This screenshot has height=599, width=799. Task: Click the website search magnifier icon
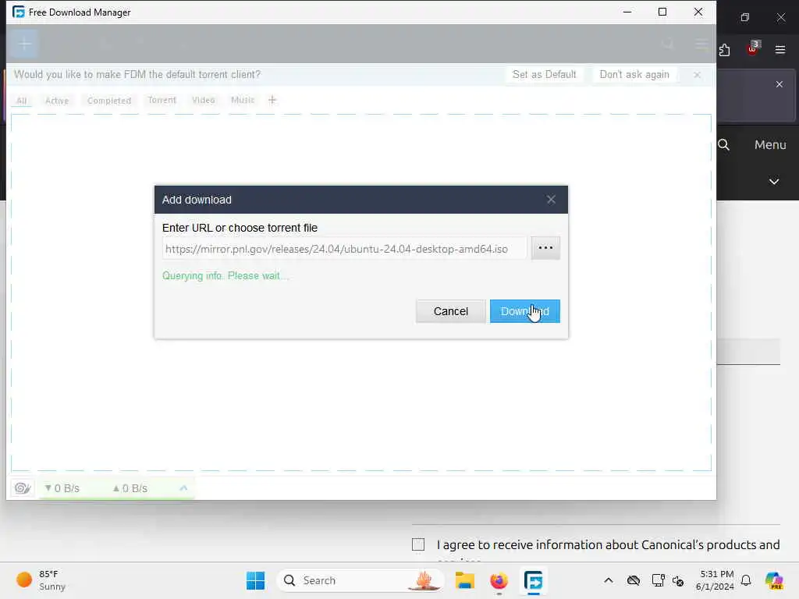723,144
